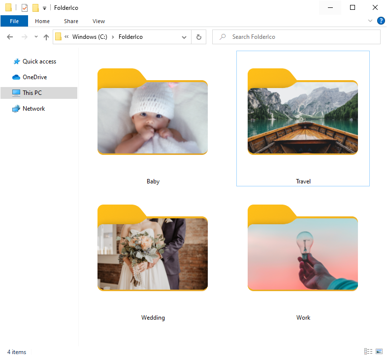This screenshot has height=358, width=387.
Task: Click the title bar folder icon
Action: [x=8, y=8]
